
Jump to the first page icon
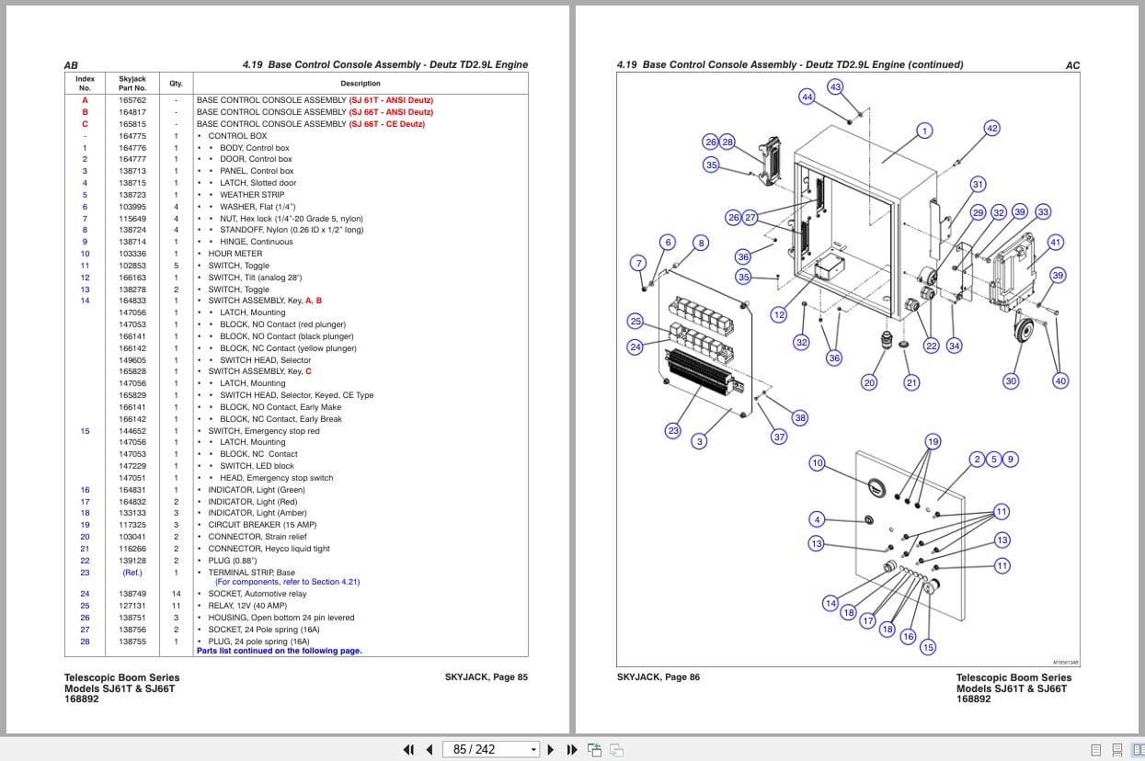click(409, 750)
